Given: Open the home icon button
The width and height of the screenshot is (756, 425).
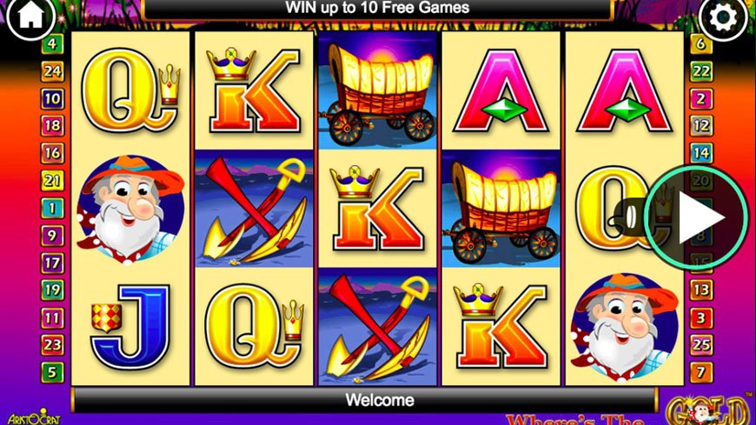Looking at the screenshot, I should [x=30, y=17].
